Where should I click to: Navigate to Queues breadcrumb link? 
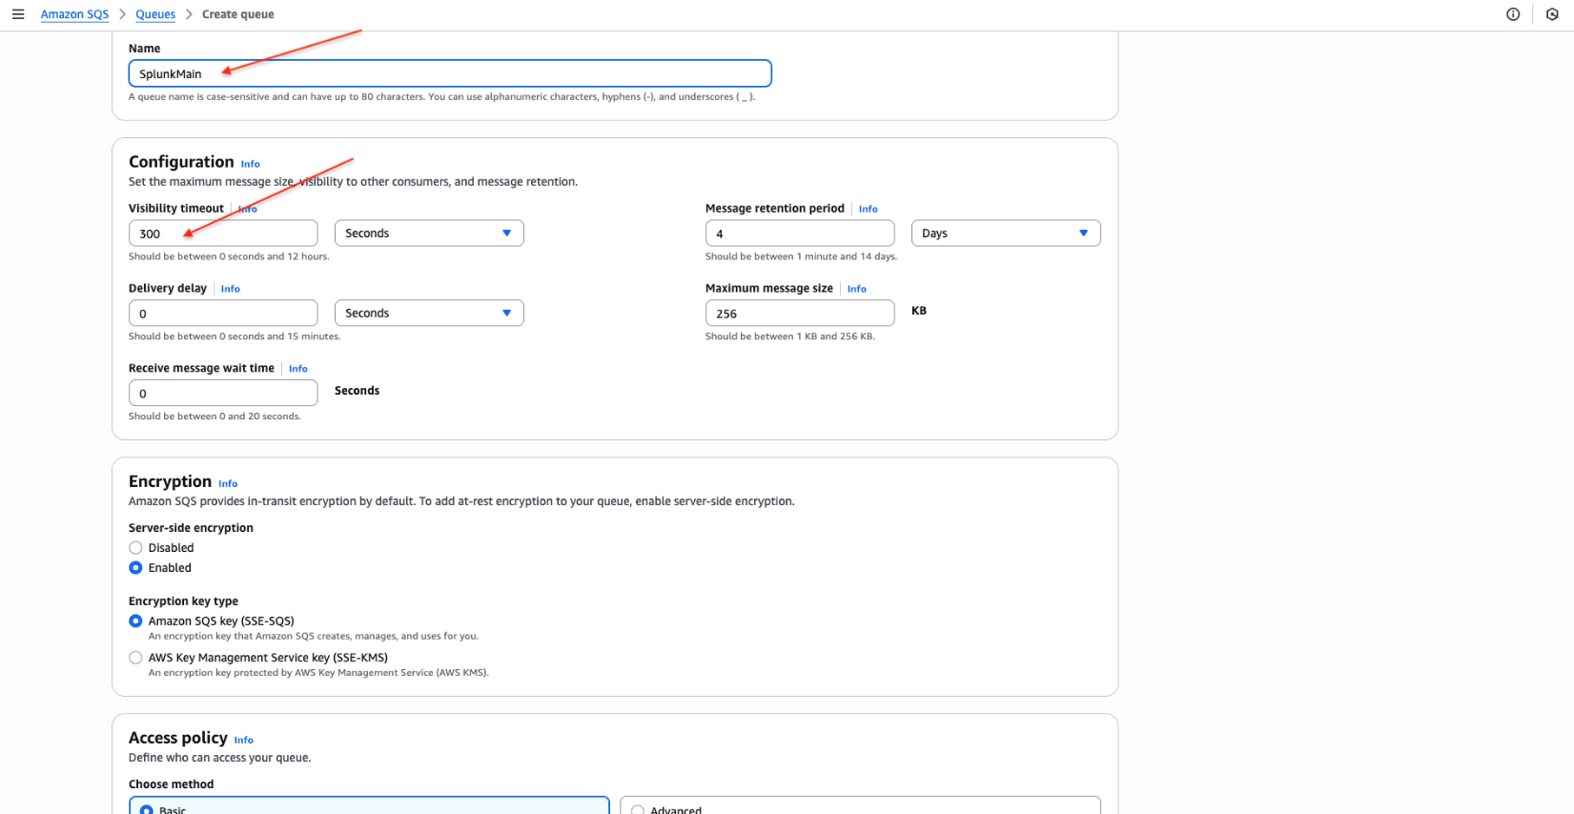(155, 14)
